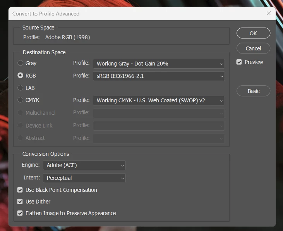283x231 pixels.
Task: Toggle Flatten Image to Preserve Appearance
Action: point(20,213)
